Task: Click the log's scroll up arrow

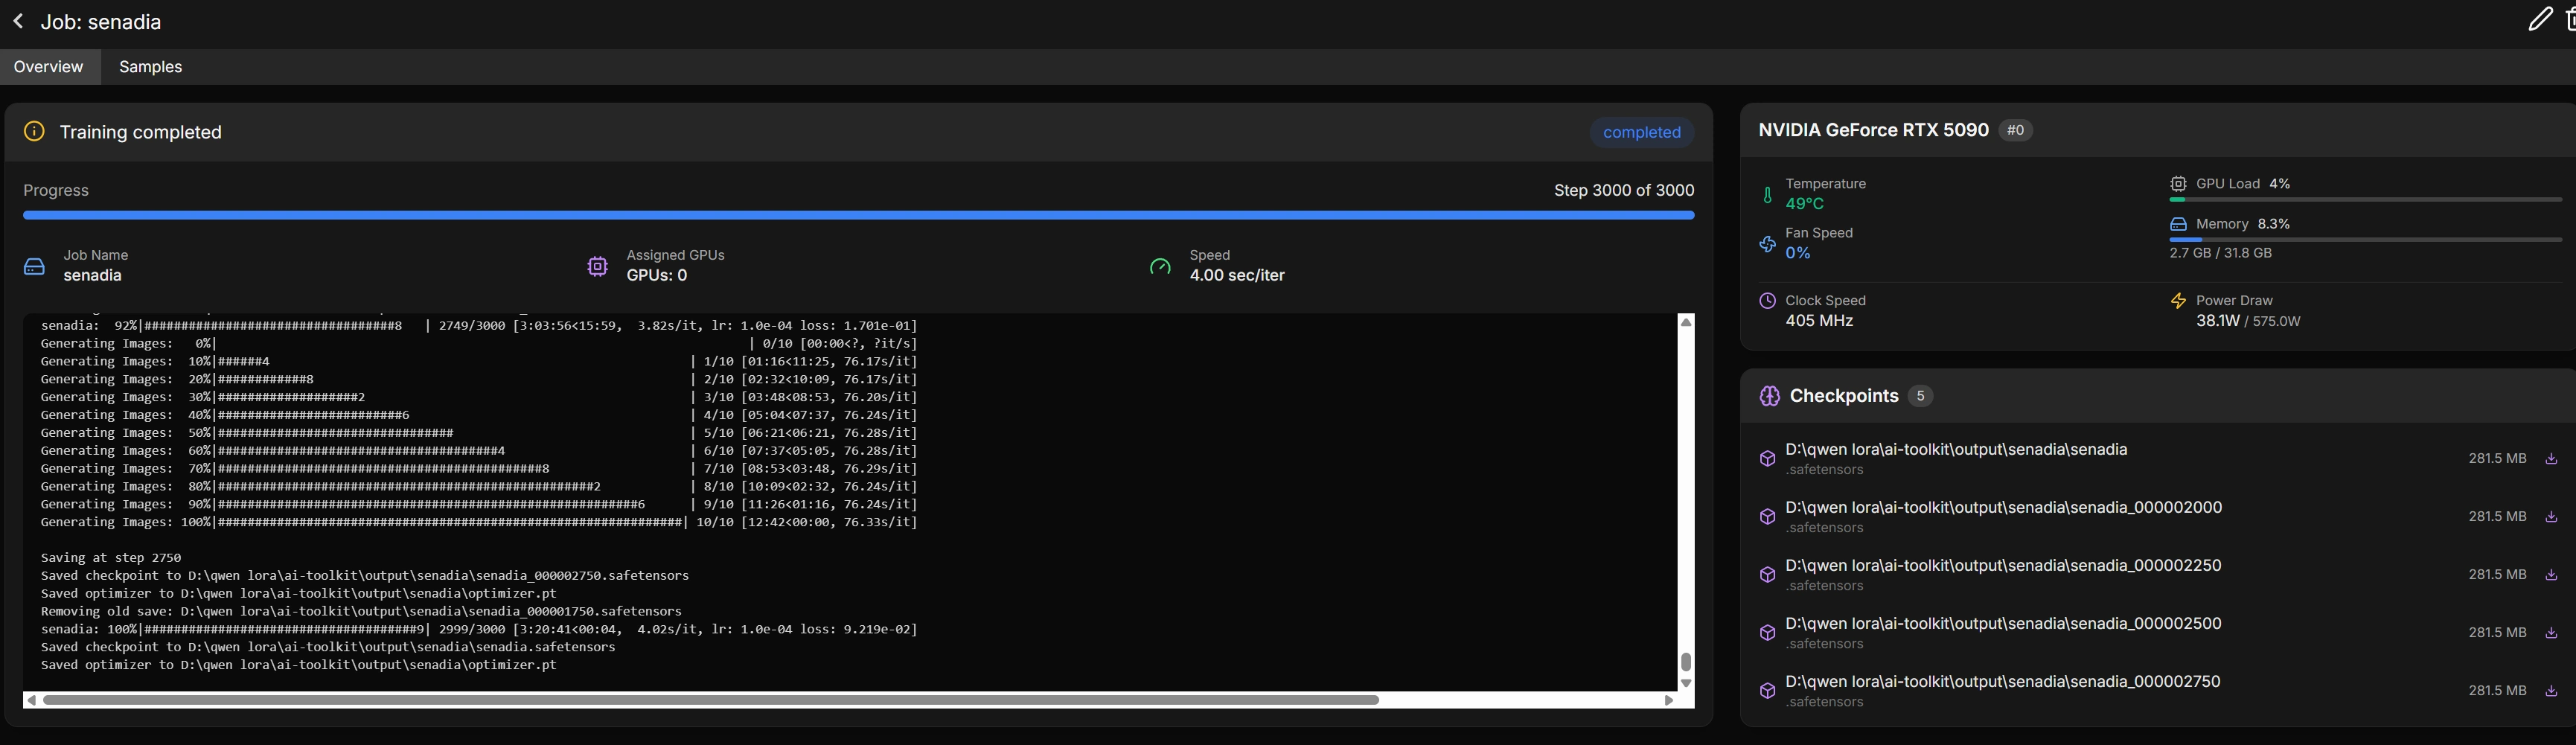Action: [1686, 322]
